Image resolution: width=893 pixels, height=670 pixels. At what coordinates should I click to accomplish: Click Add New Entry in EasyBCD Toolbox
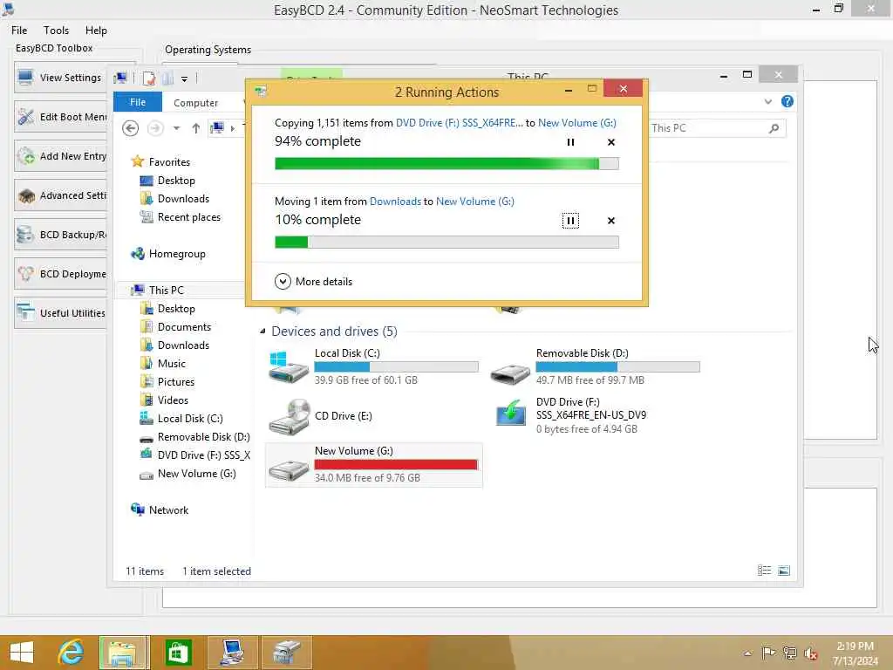coord(60,156)
